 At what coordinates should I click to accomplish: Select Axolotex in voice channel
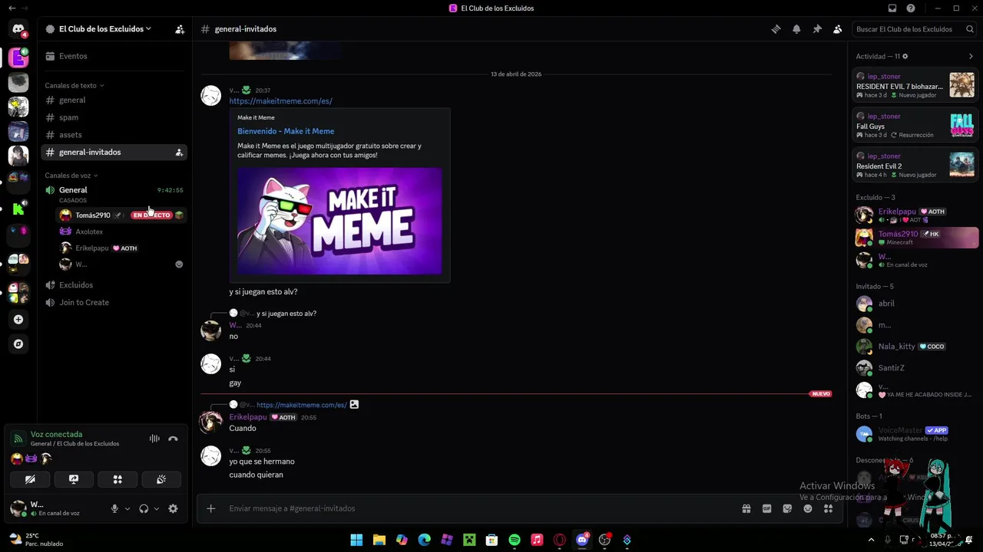pyautogui.click(x=121, y=232)
